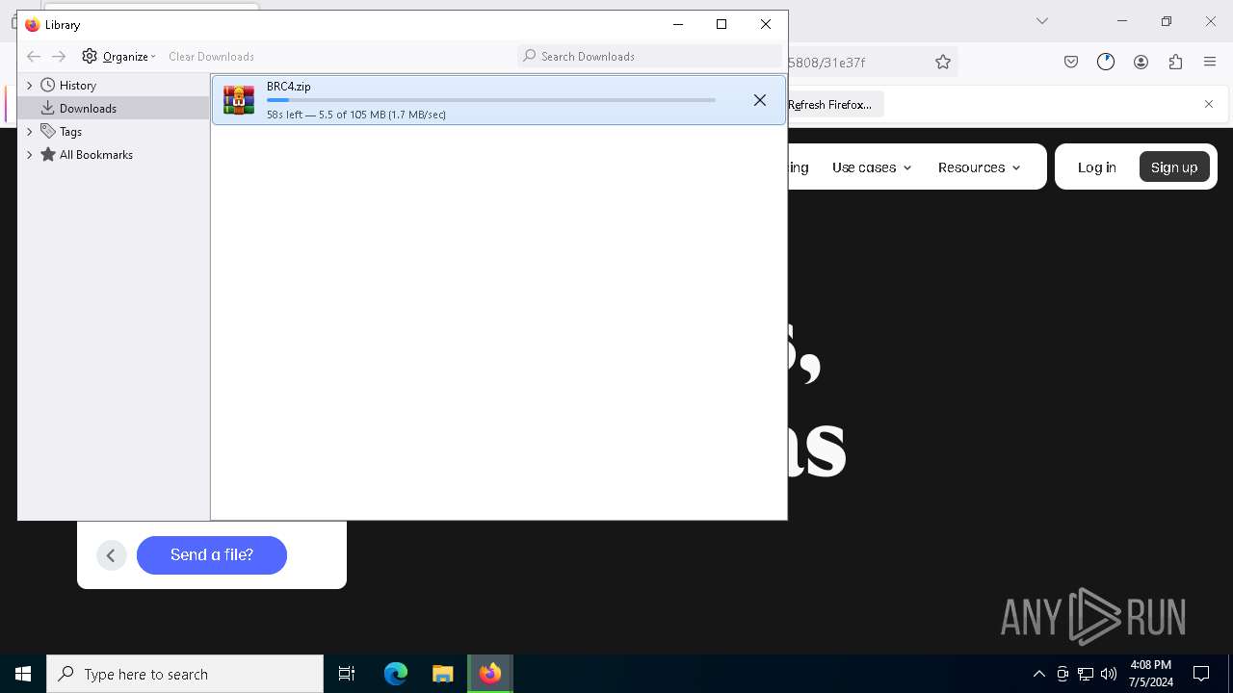The width and height of the screenshot is (1233, 693).
Task: Open network status icon in tray
Action: (1086, 674)
